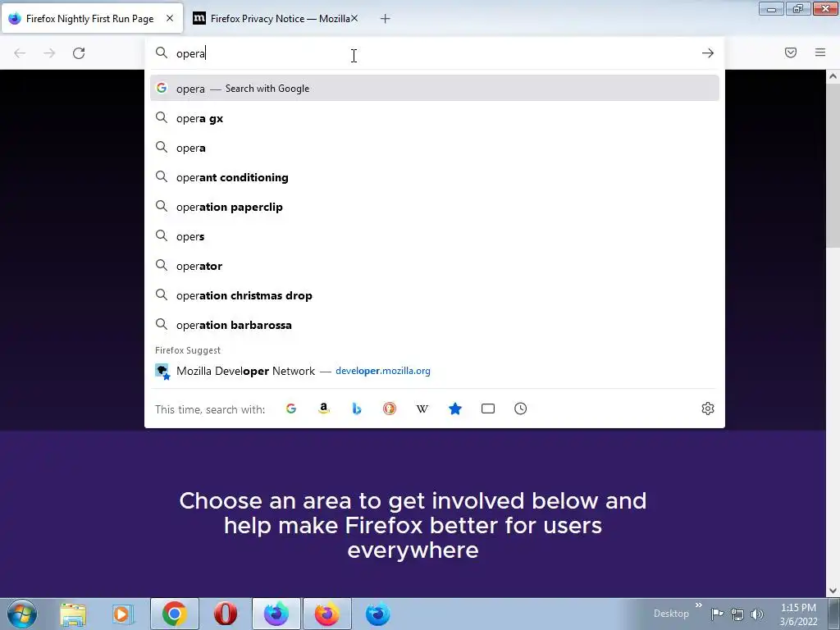The width and height of the screenshot is (840, 630).
Task: Click the page vertical scrollbar thumb
Action: pyautogui.click(x=833, y=164)
